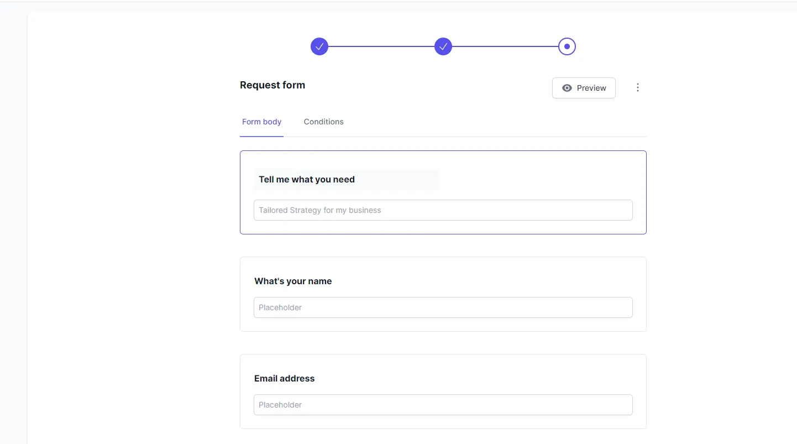The width and height of the screenshot is (797, 444).
Task: Click the first completed step checkmark circle
Action: pos(319,46)
